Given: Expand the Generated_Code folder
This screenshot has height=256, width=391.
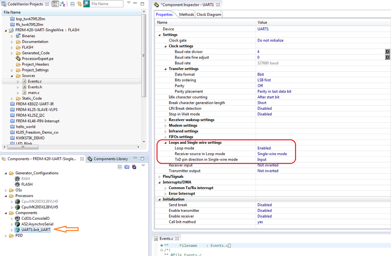Looking at the screenshot, I should coord(12,53).
